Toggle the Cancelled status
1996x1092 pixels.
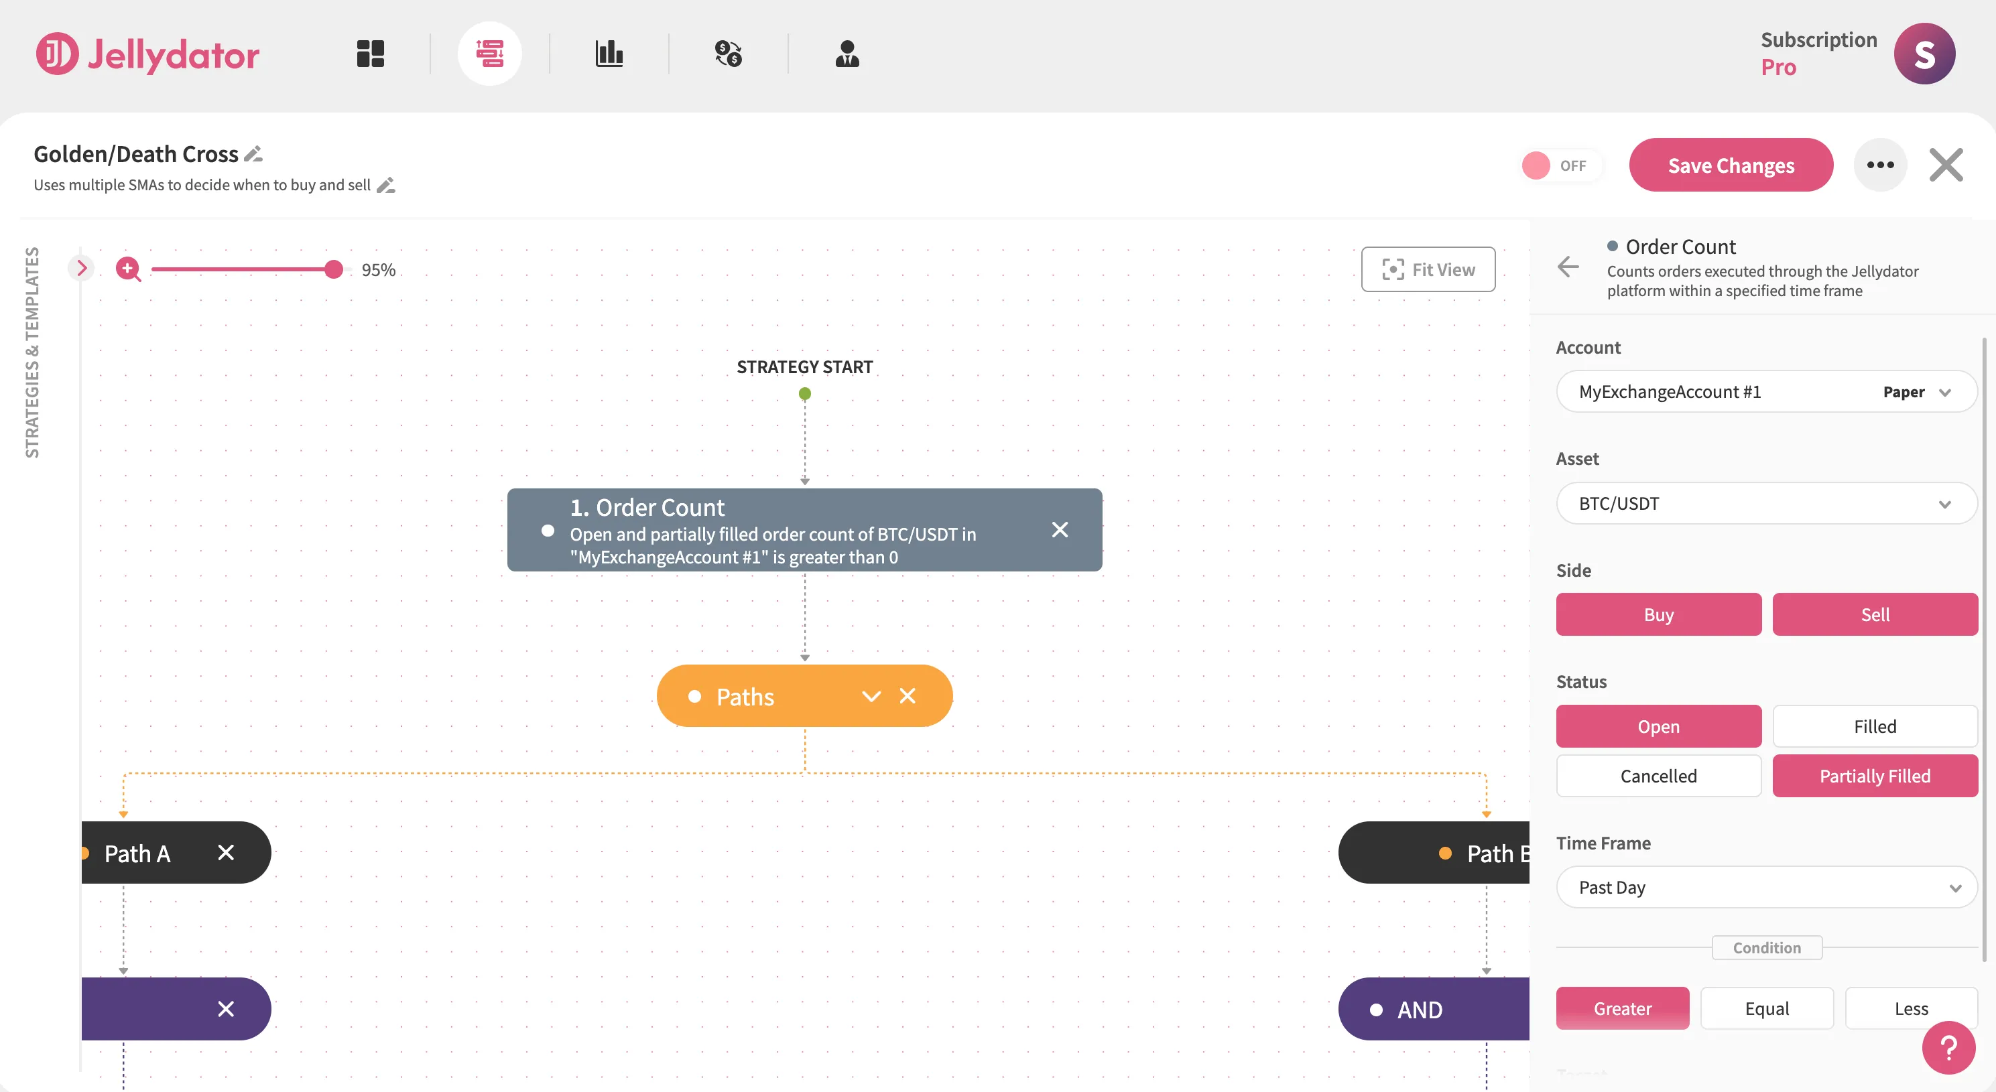[1659, 776]
